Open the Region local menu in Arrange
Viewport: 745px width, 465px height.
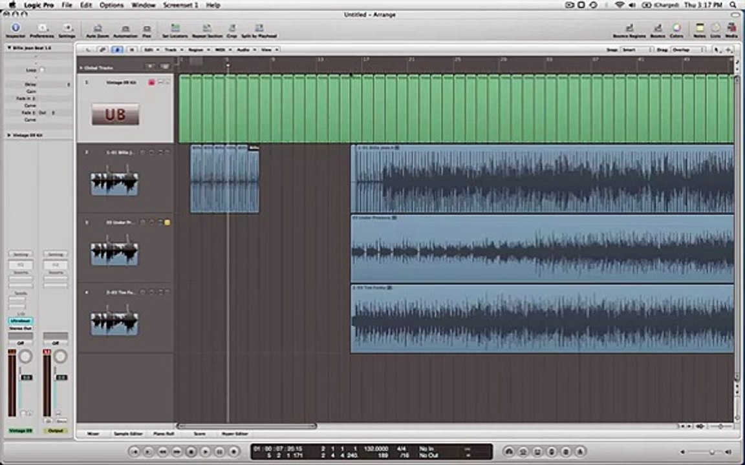click(x=198, y=49)
